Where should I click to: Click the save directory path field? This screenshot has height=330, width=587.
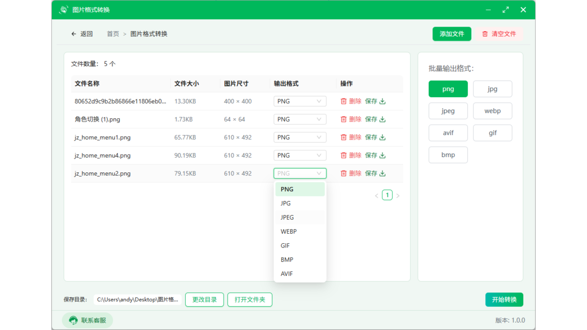pos(138,300)
